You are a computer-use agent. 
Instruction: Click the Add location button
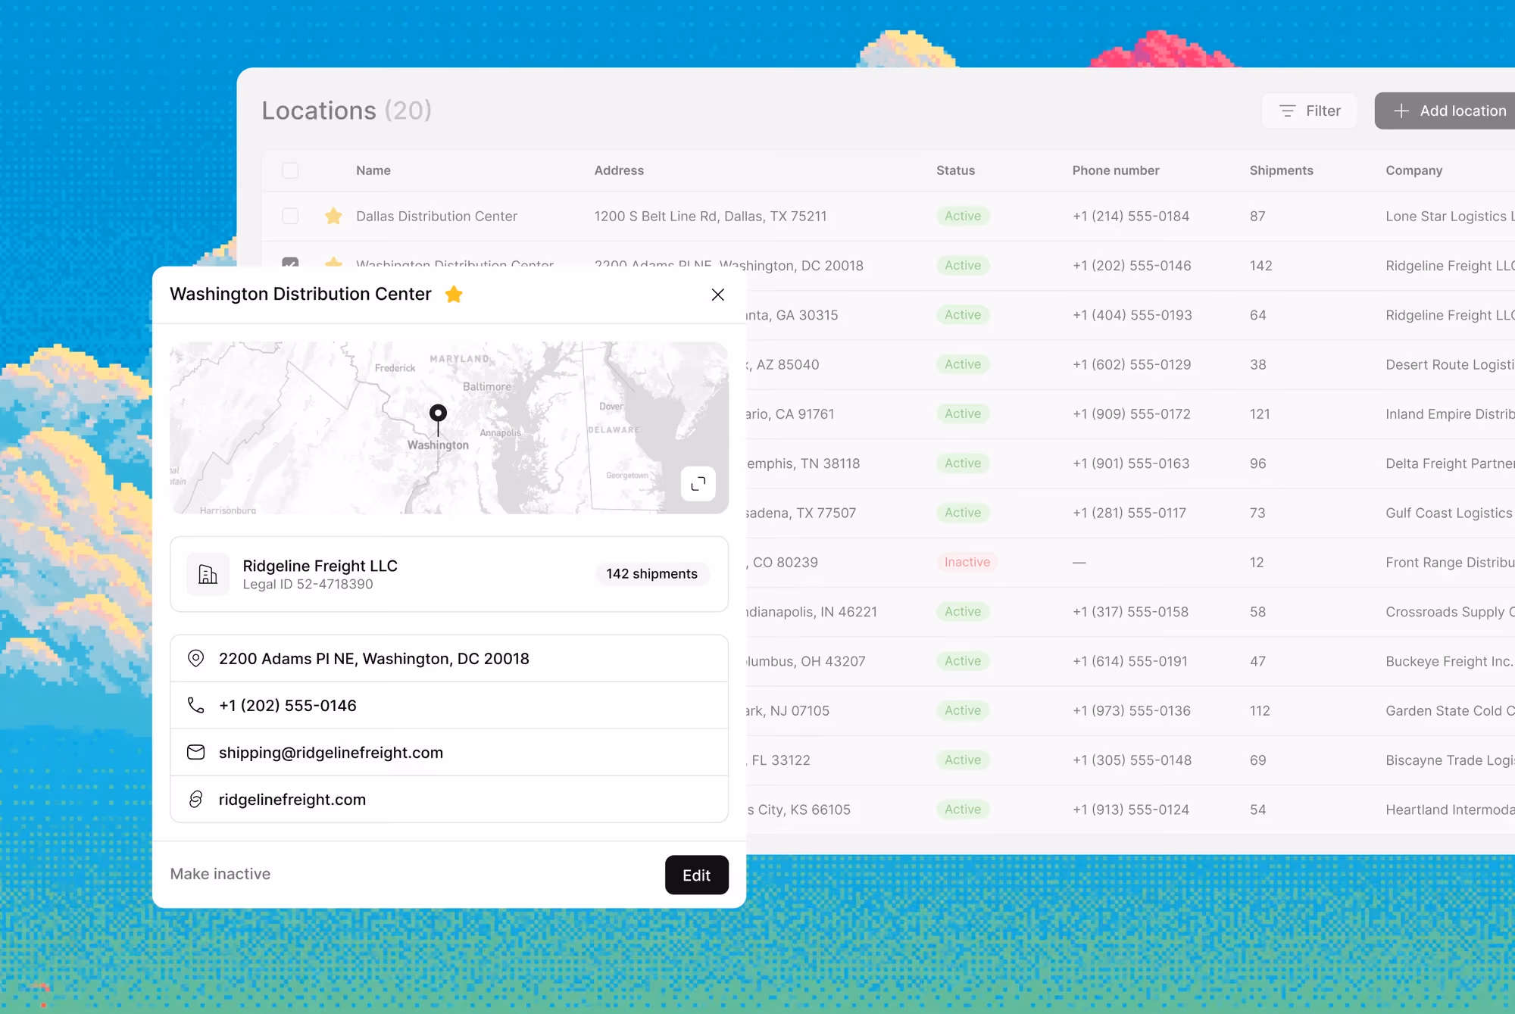[x=1445, y=111]
